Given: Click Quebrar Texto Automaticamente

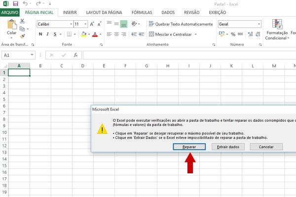Looking at the screenshot, I should click(181, 24).
